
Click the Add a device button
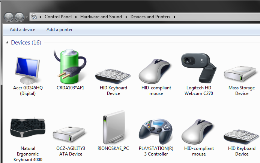pos(23,30)
